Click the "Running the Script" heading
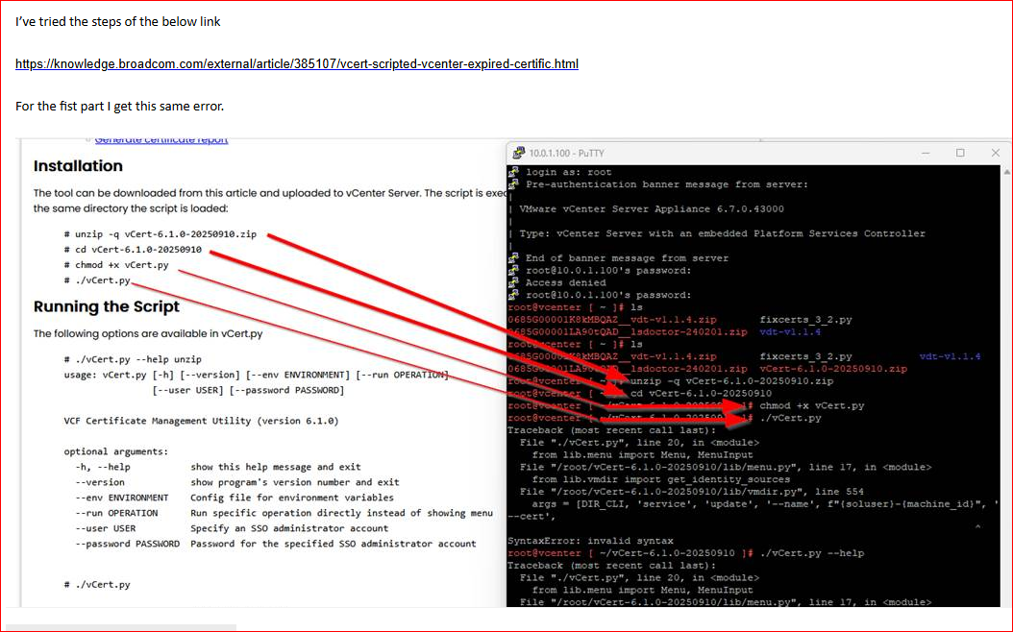 pos(107,306)
